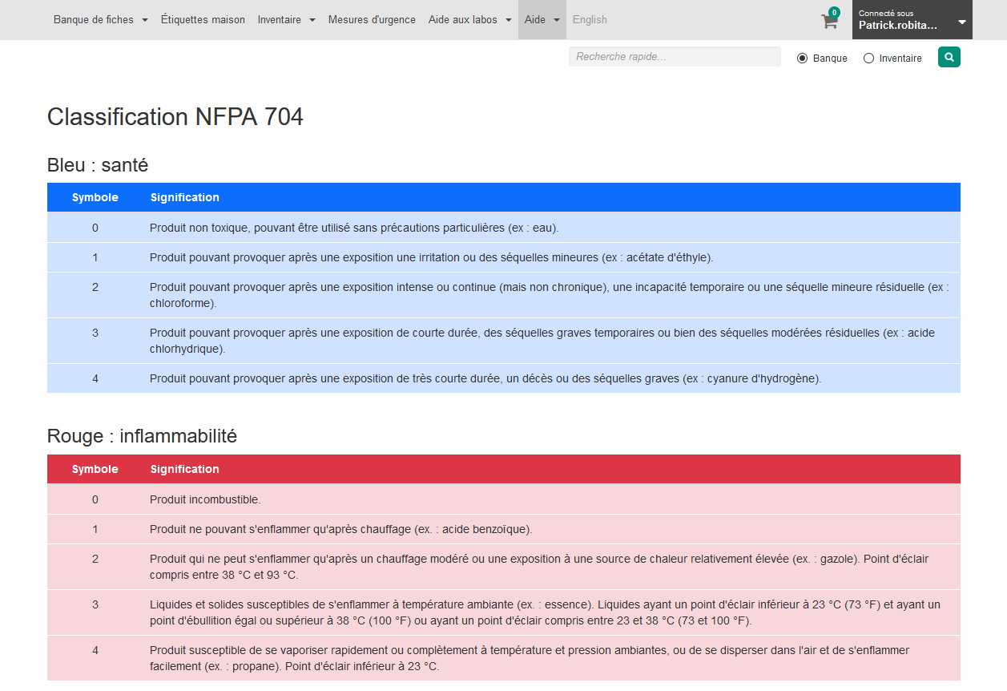
Task: Click symbol 4 in the blue health table
Action: coord(95,378)
